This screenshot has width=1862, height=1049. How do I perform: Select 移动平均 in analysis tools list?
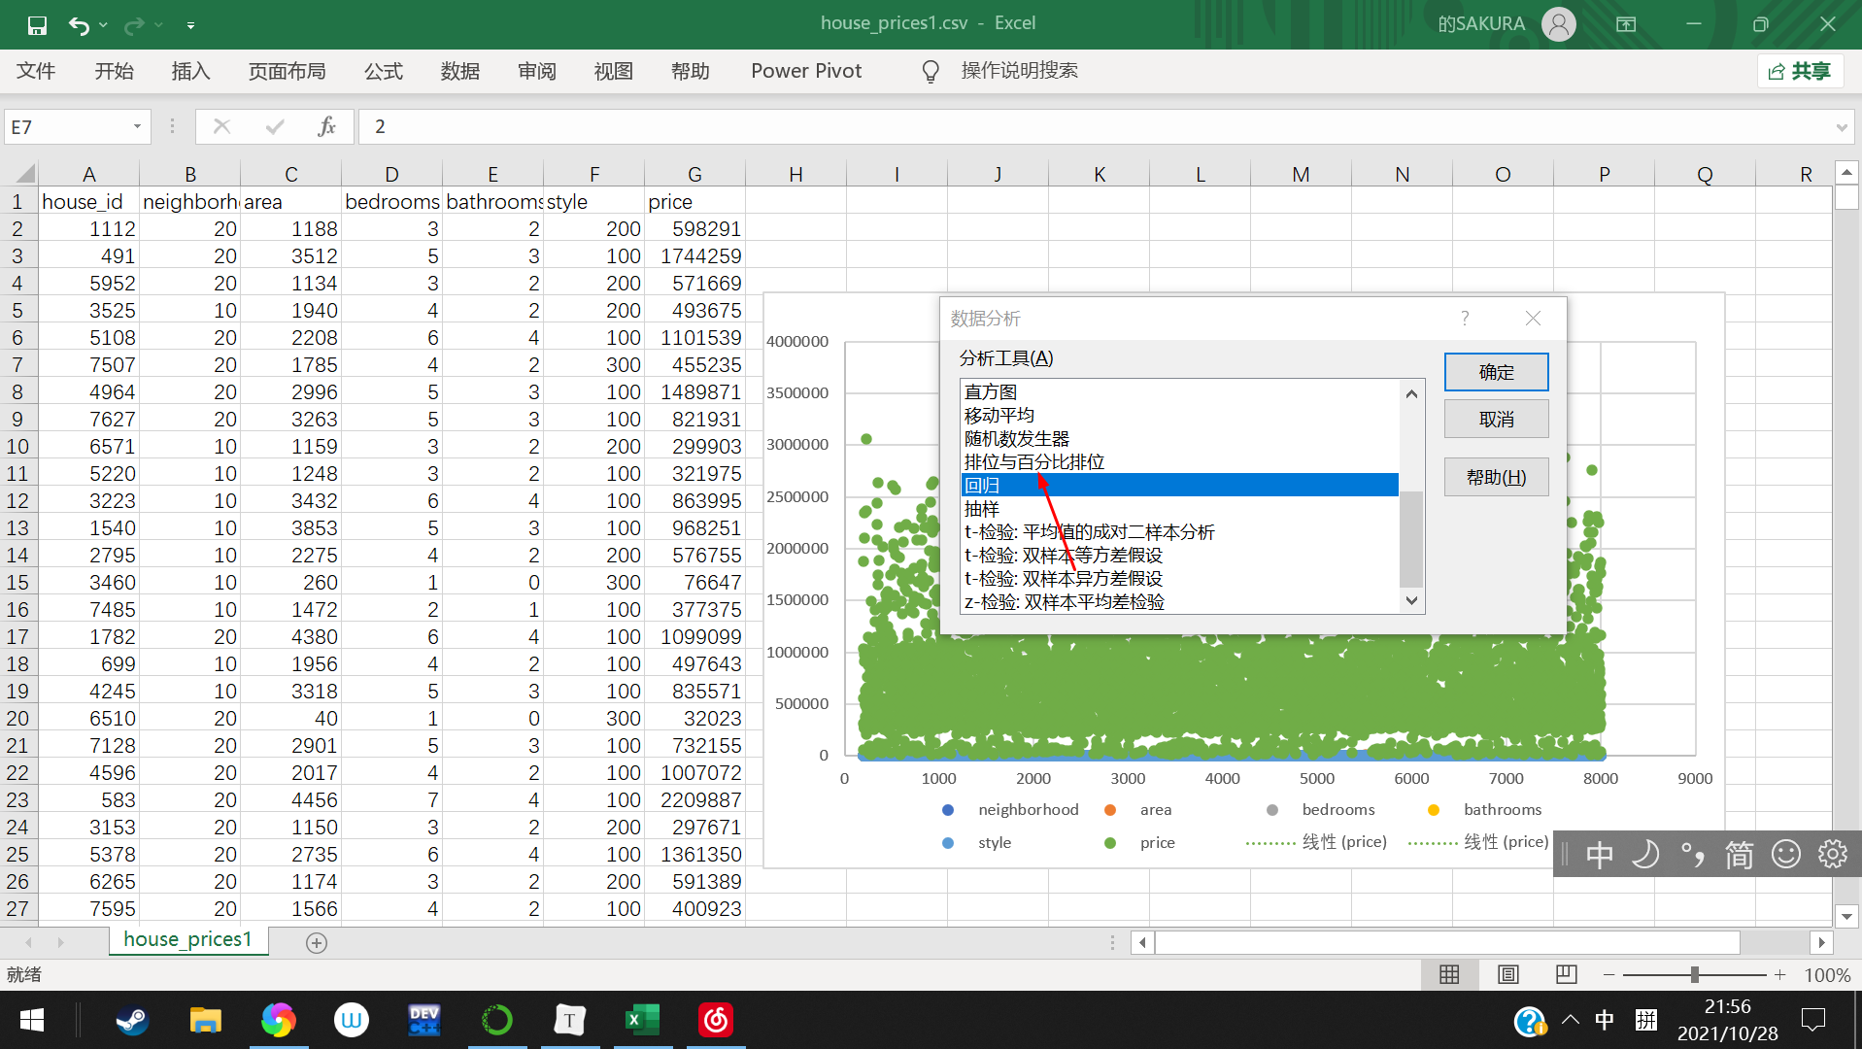coord(1180,416)
